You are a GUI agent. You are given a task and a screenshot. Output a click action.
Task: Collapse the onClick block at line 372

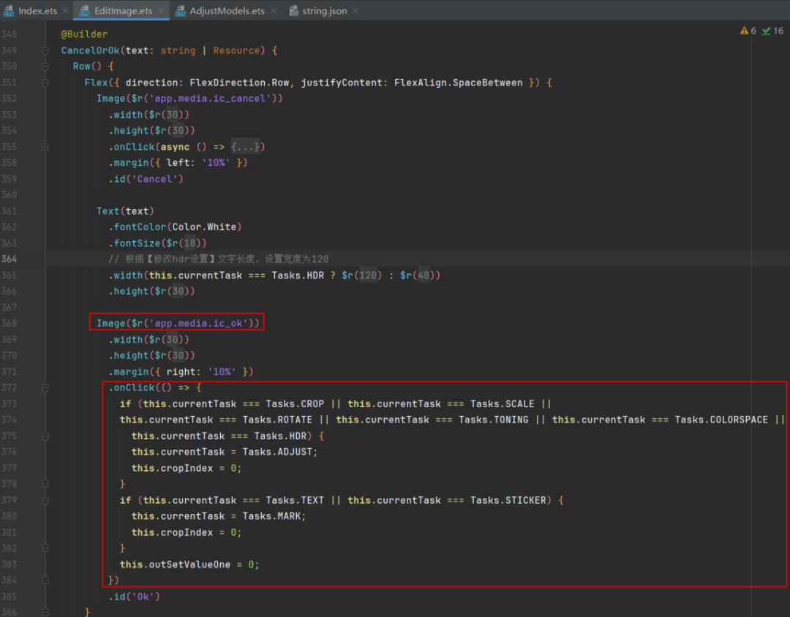[45, 387]
